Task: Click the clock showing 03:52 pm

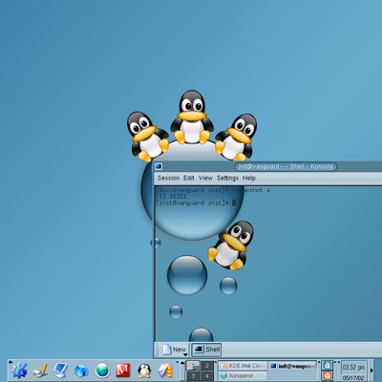Action: [x=353, y=368]
